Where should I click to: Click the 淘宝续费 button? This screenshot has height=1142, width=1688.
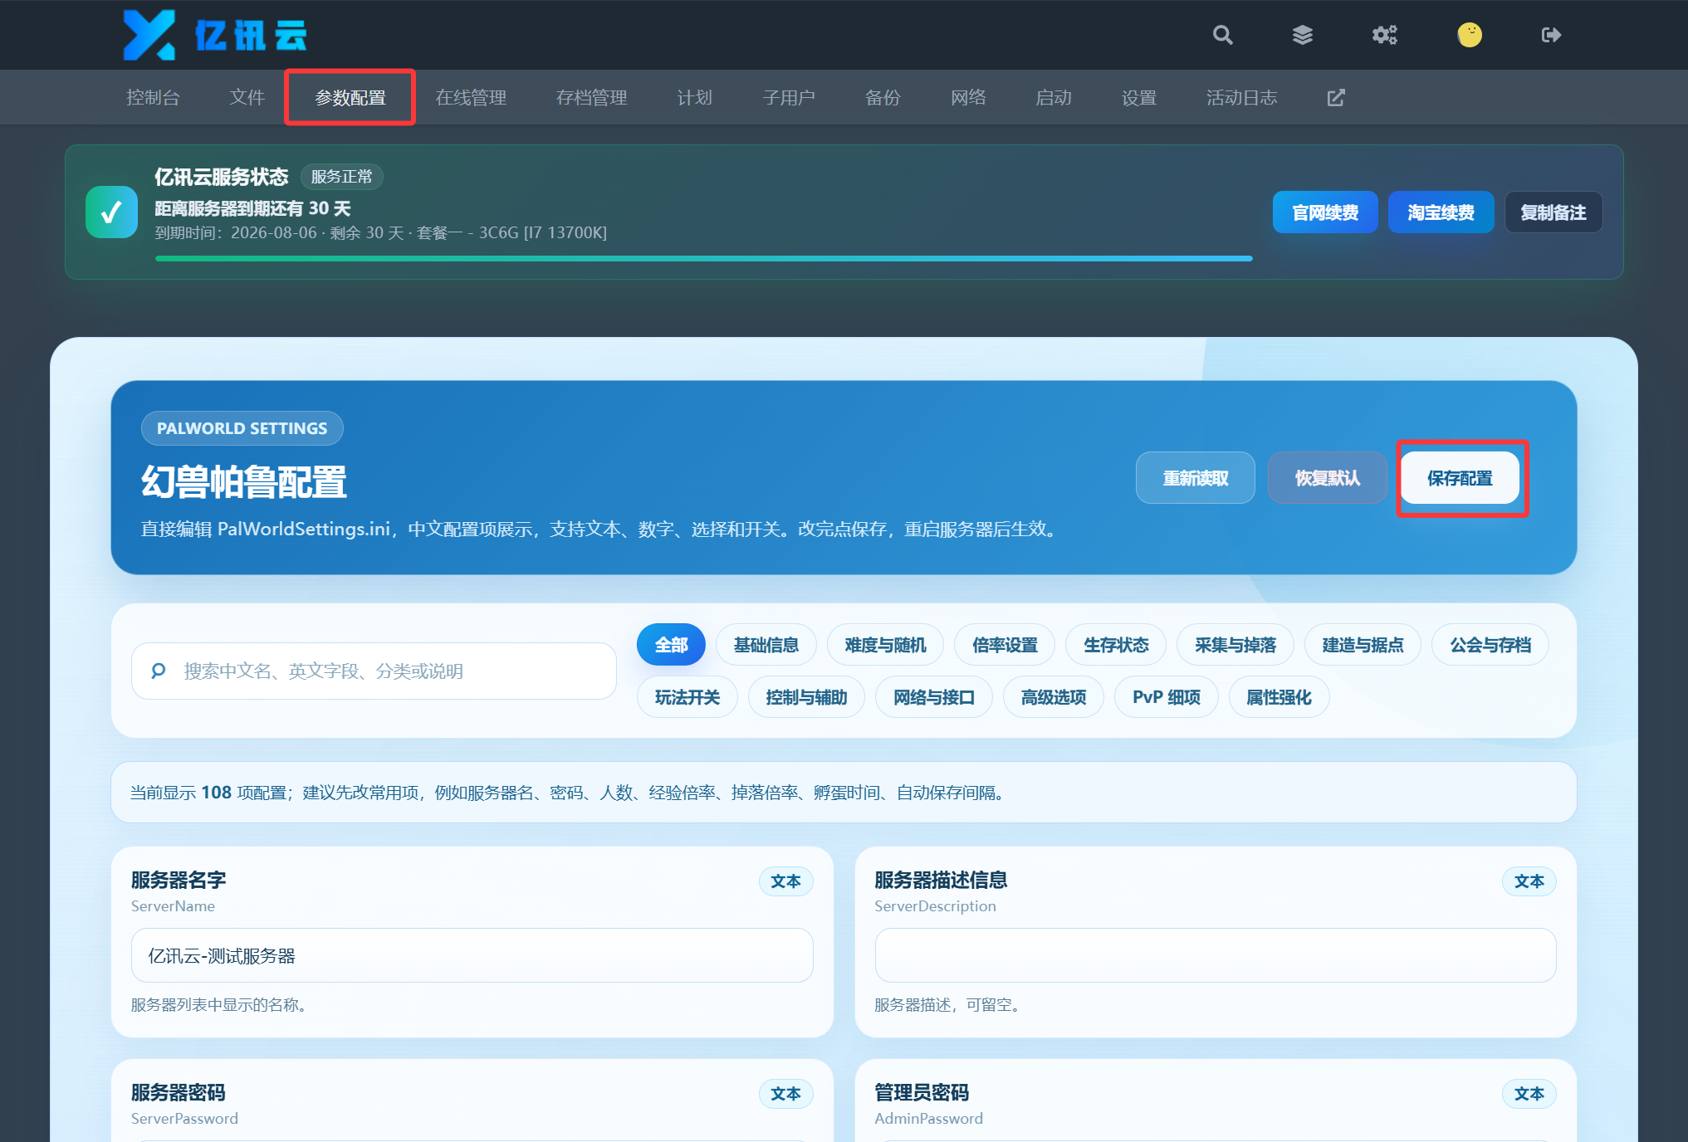click(1441, 212)
